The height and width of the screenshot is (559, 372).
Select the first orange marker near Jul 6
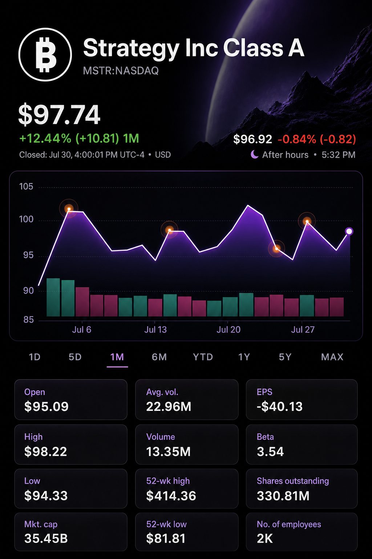tap(69, 209)
